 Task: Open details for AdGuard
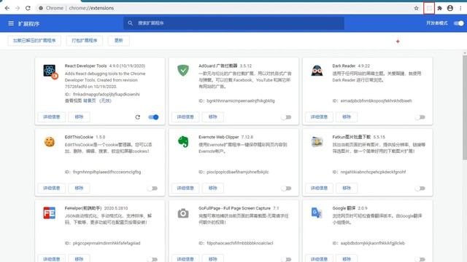[185, 116]
